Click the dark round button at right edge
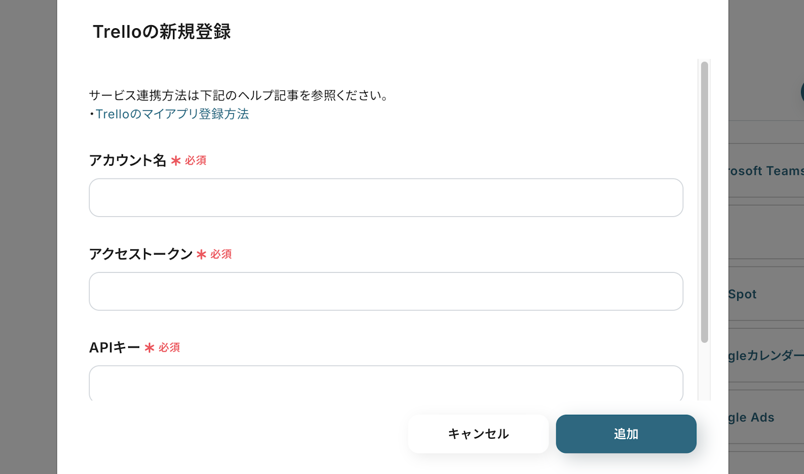The image size is (804, 474). click(x=802, y=92)
